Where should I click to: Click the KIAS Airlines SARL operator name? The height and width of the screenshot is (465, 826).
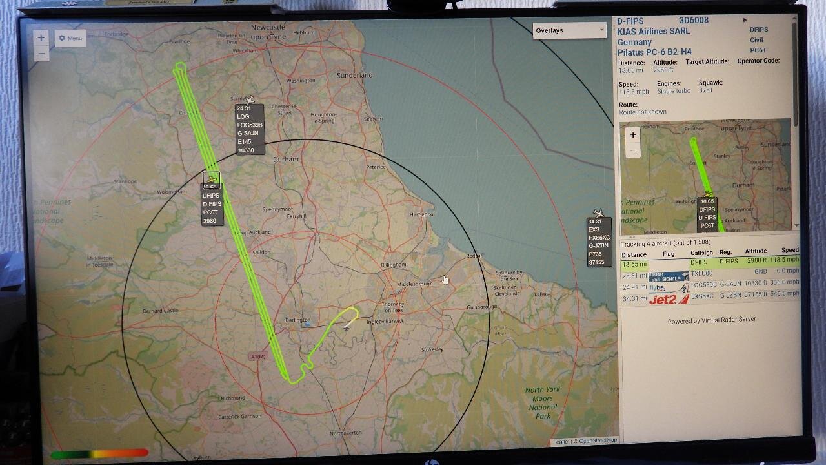point(654,32)
